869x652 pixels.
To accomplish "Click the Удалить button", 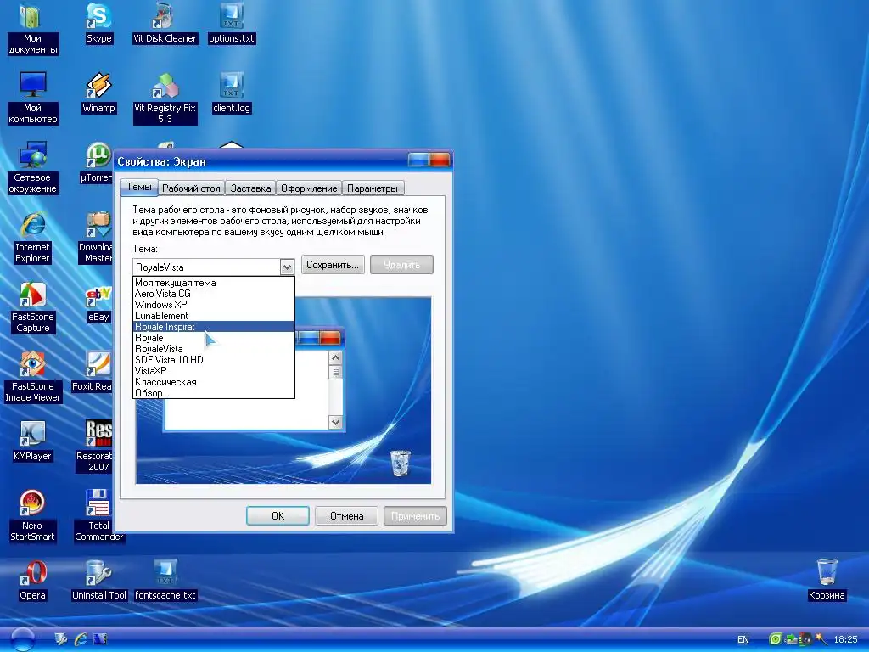I will click(x=401, y=265).
